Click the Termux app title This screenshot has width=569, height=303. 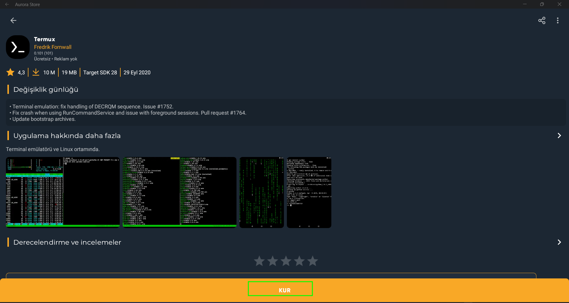[x=44, y=39]
